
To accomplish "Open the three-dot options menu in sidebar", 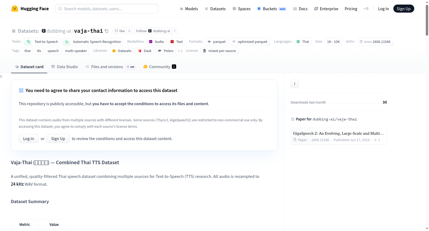I will coord(295,84).
